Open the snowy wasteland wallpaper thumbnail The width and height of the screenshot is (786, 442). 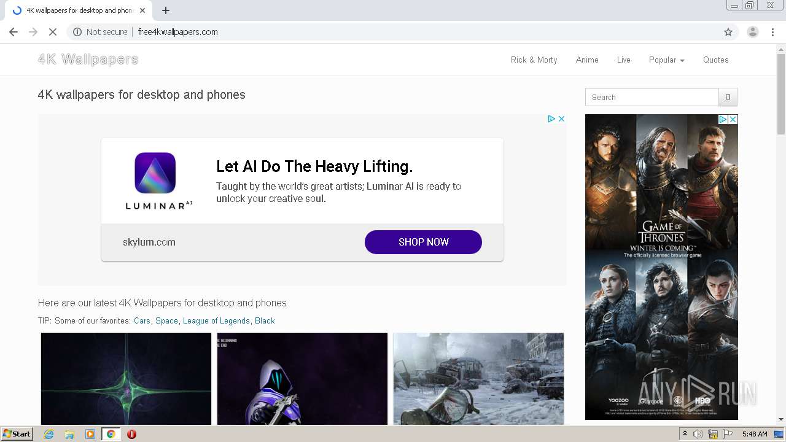pyautogui.click(x=478, y=378)
